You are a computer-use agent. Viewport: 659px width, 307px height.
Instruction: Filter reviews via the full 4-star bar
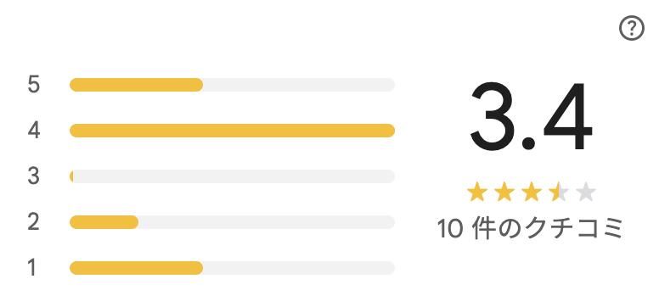232,131
